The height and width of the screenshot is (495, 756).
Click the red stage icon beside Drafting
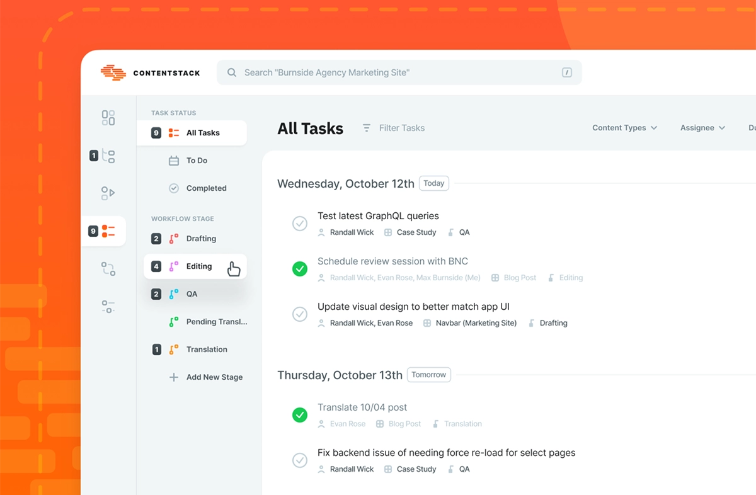[174, 239]
